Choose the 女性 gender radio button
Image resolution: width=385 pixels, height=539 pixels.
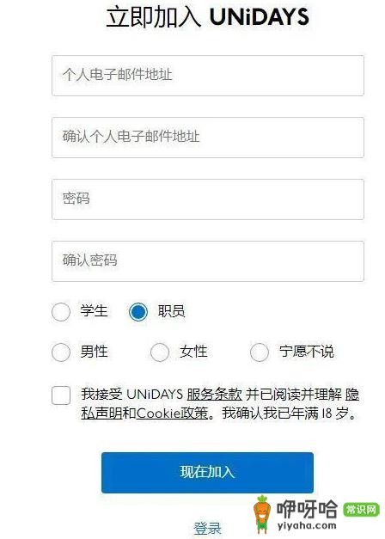160,352
